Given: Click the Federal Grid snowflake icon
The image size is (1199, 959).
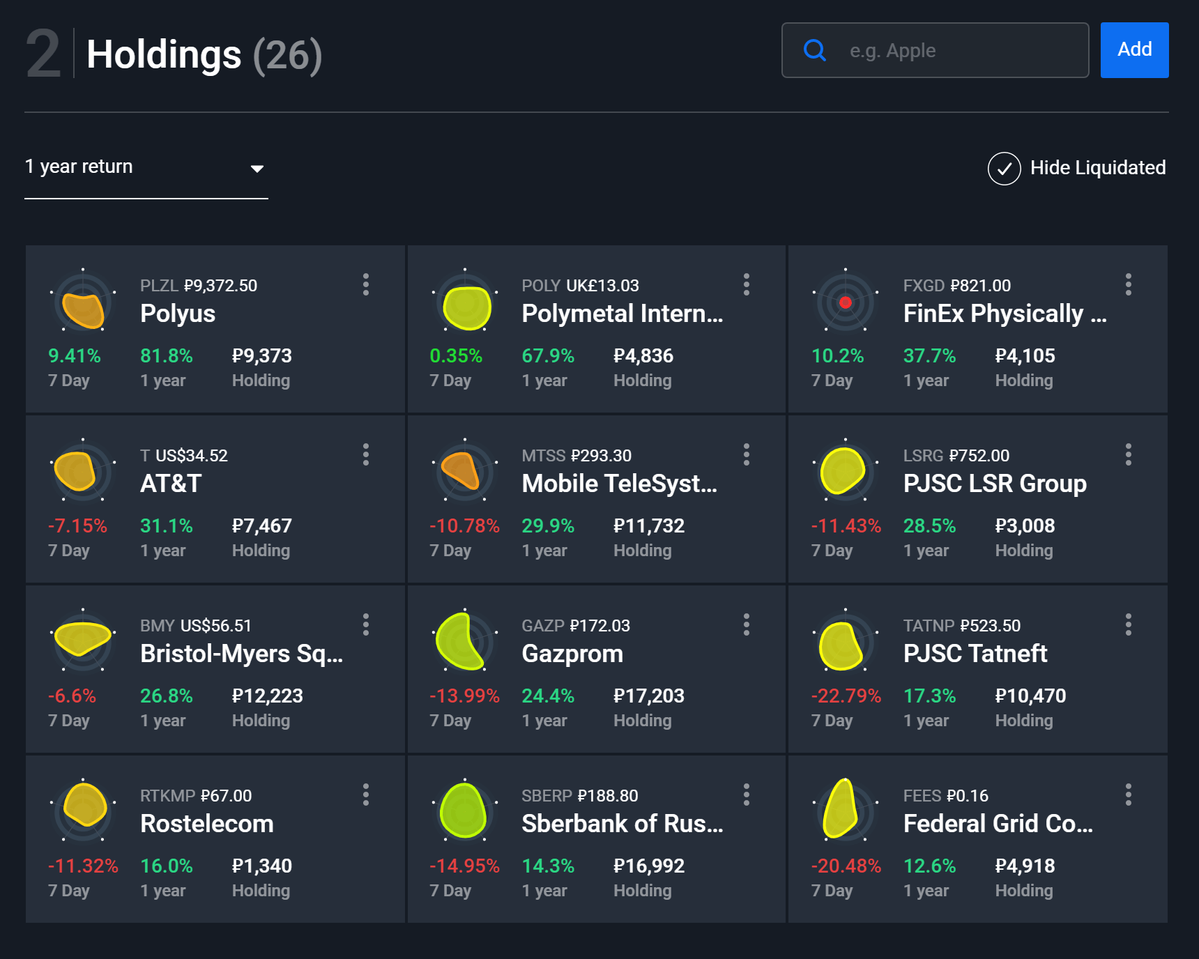Looking at the screenshot, I should 846,811.
